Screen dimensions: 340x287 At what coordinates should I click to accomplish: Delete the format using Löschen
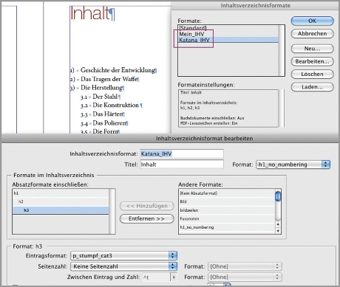(x=312, y=74)
